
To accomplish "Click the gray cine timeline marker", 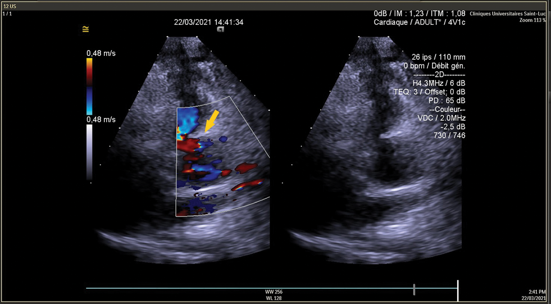I will pyautogui.click(x=414, y=289).
